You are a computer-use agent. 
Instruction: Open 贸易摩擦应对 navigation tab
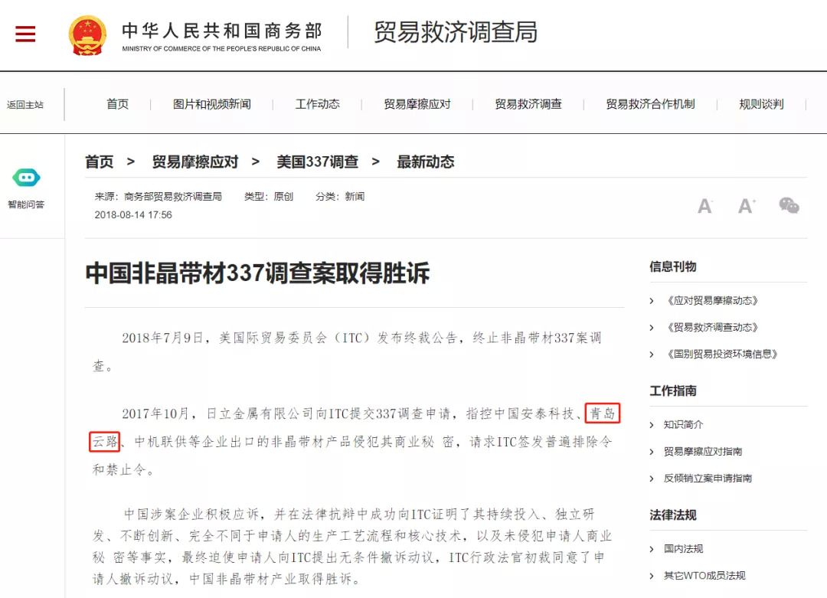point(417,104)
